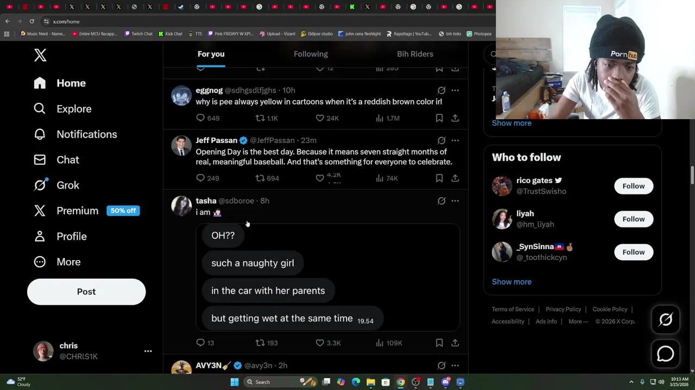
Task: Follow liyah
Action: coord(634,219)
